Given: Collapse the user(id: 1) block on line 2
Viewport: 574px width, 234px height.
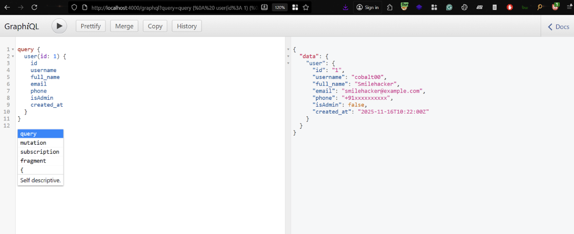Looking at the screenshot, I should click(13, 56).
